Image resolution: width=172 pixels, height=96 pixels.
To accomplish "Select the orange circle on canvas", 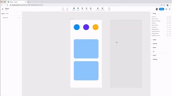I will pos(96,27).
